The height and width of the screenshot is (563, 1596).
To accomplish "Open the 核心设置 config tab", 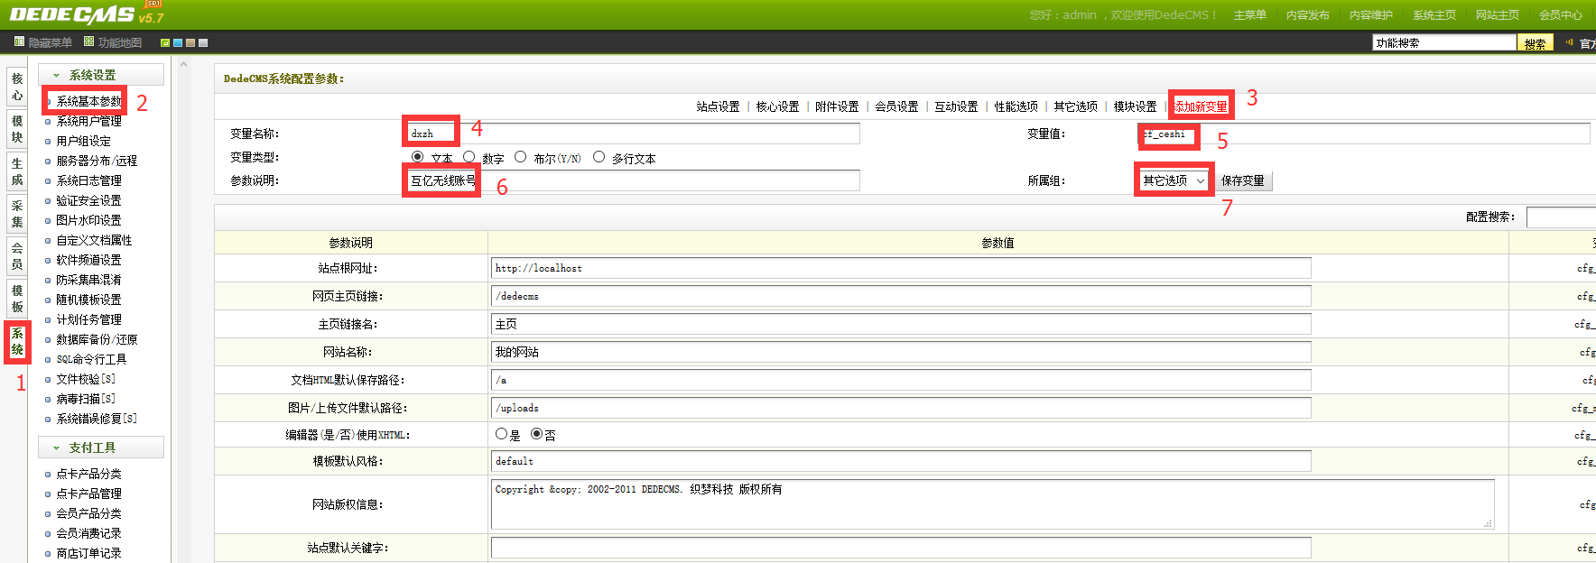I will tap(777, 106).
